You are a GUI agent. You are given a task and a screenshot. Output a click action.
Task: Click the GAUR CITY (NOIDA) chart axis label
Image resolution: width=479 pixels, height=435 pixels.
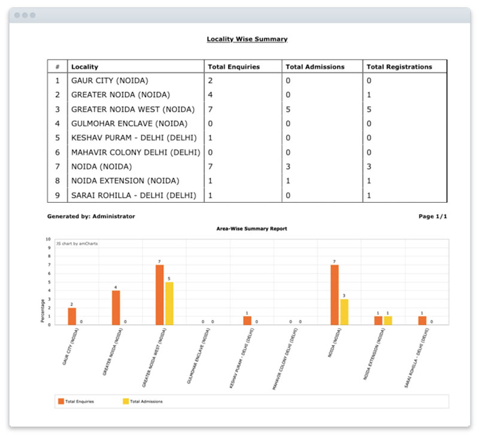(x=71, y=346)
